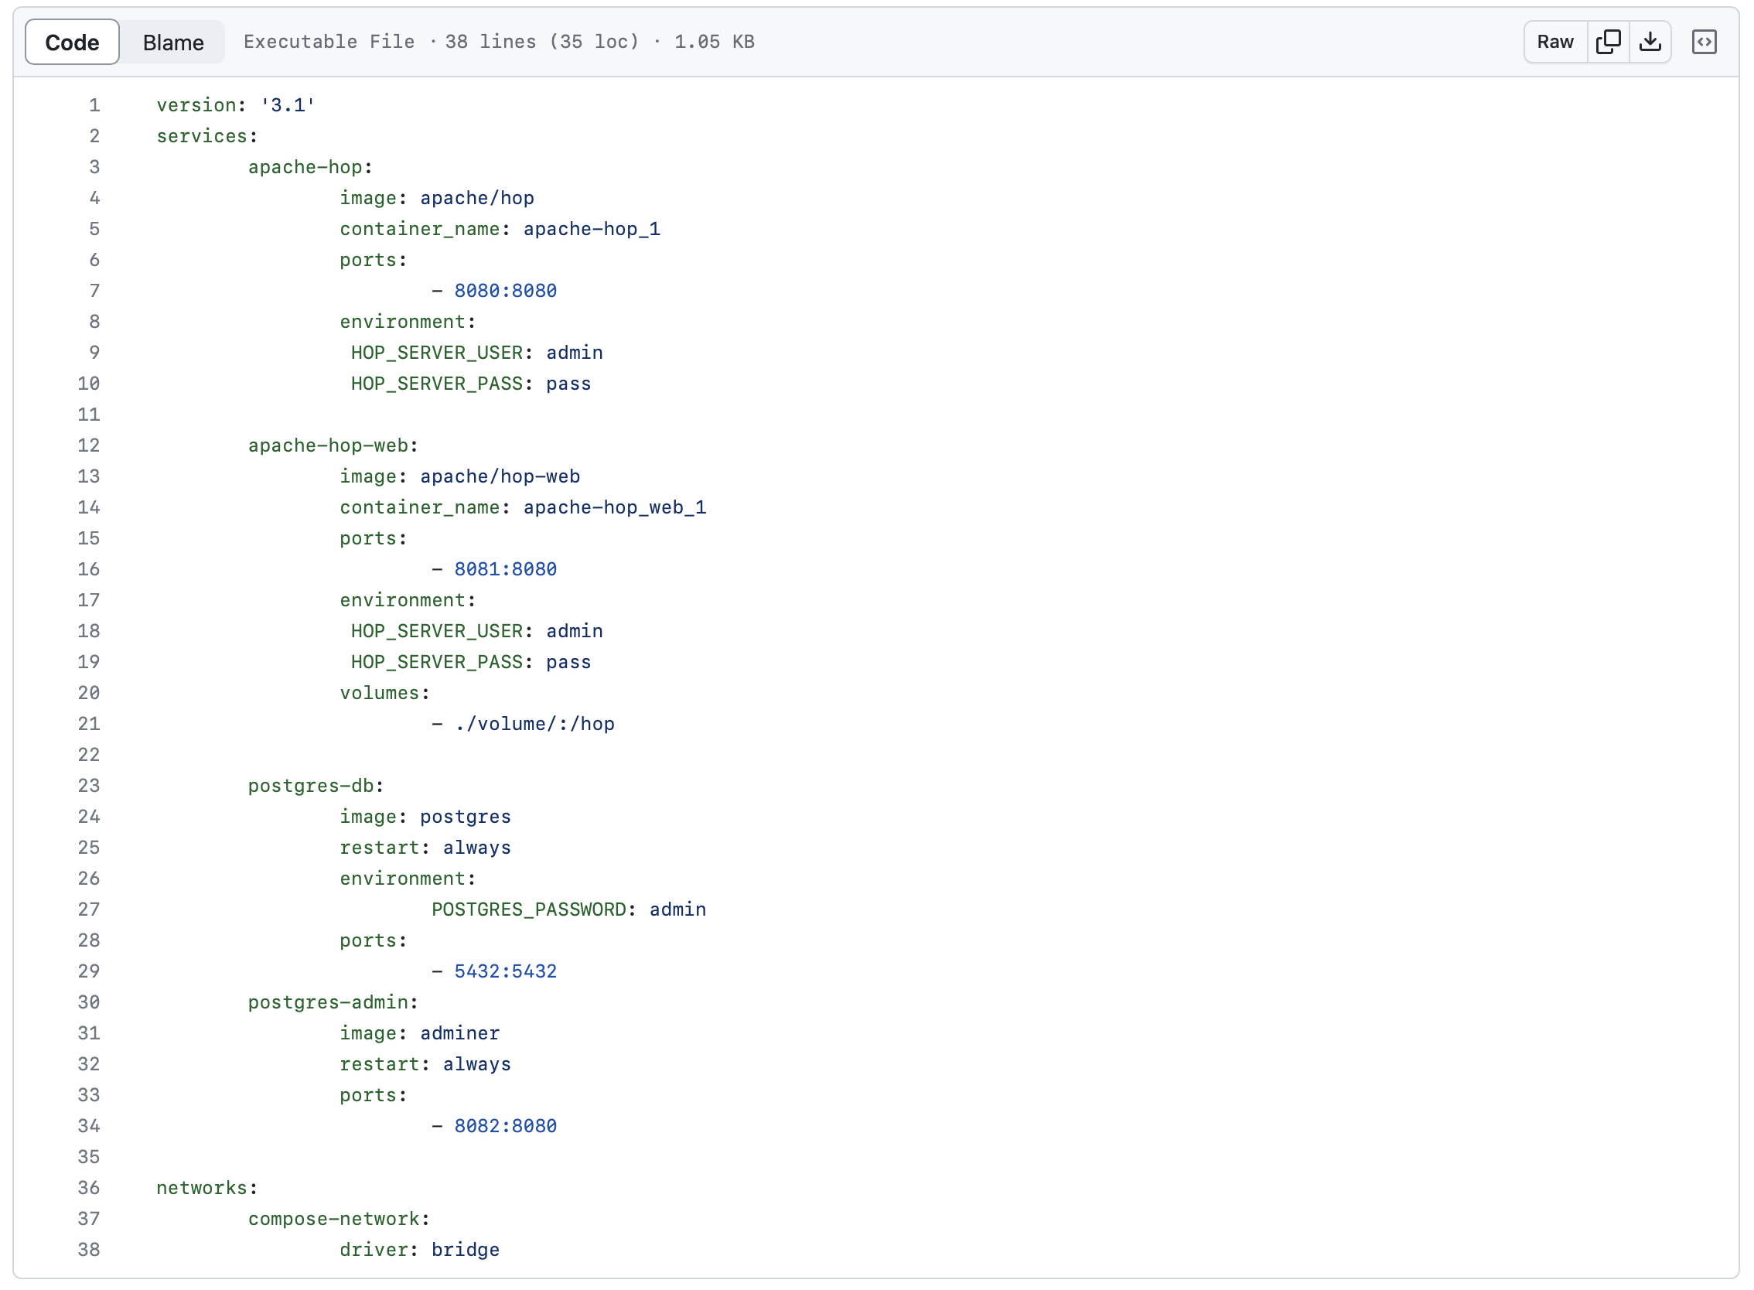Image resolution: width=1754 pixels, height=1290 pixels.
Task: Click HOP_SERVER_USER on line 18
Action: (x=436, y=631)
